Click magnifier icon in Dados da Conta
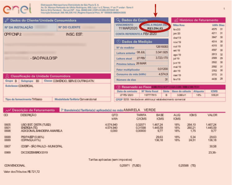Image resolution: width=232 pixels, height=185 pixels. click(118, 20)
